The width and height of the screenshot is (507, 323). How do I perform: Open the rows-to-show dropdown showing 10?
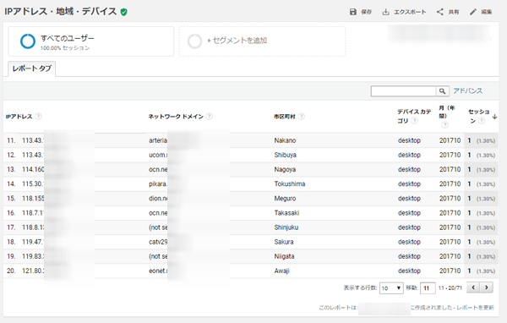[x=391, y=287]
